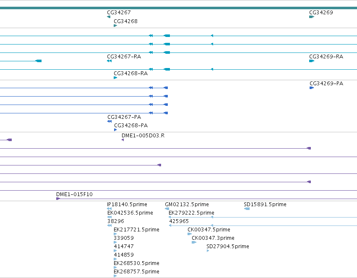Click the GM02132.5prime EST block glyph
357x278 pixels.
click(x=167, y=209)
